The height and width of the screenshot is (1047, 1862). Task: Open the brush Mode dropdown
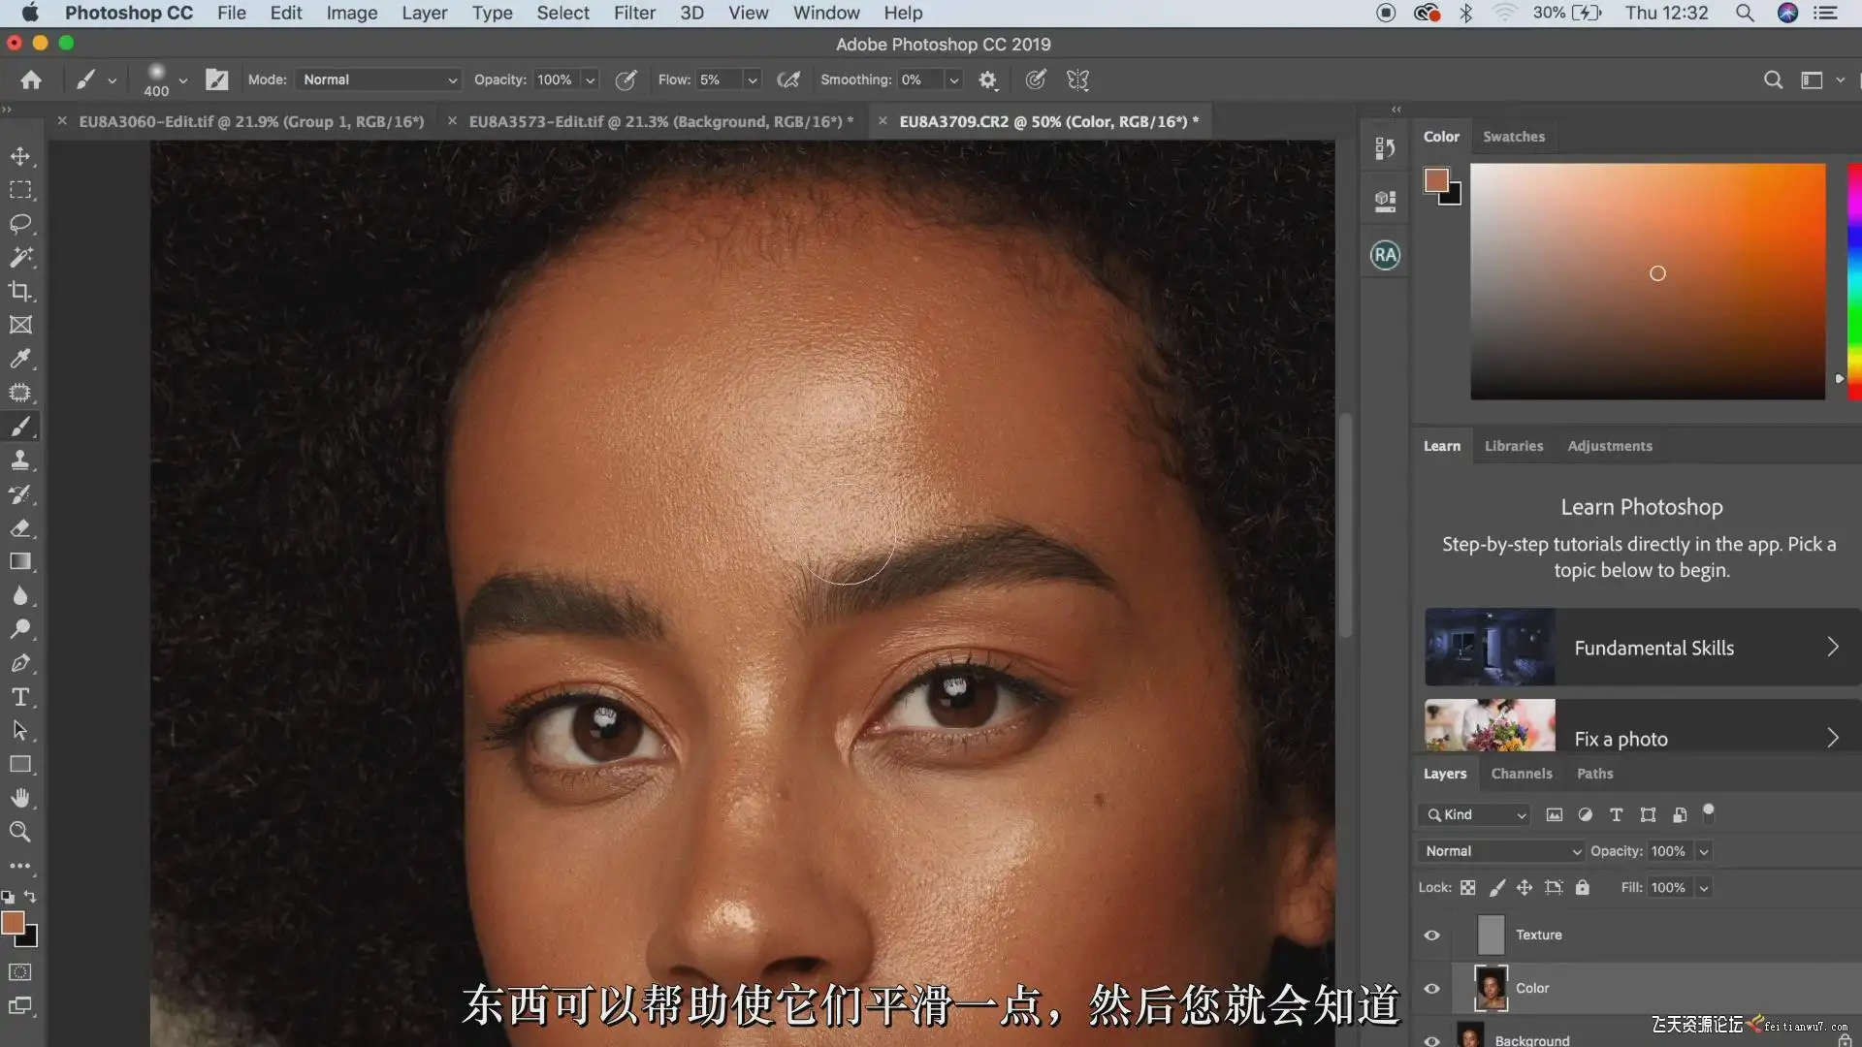pos(378,80)
